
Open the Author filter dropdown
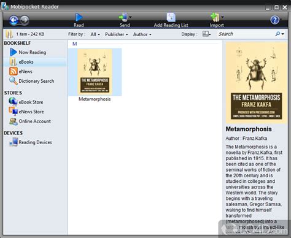click(142, 34)
